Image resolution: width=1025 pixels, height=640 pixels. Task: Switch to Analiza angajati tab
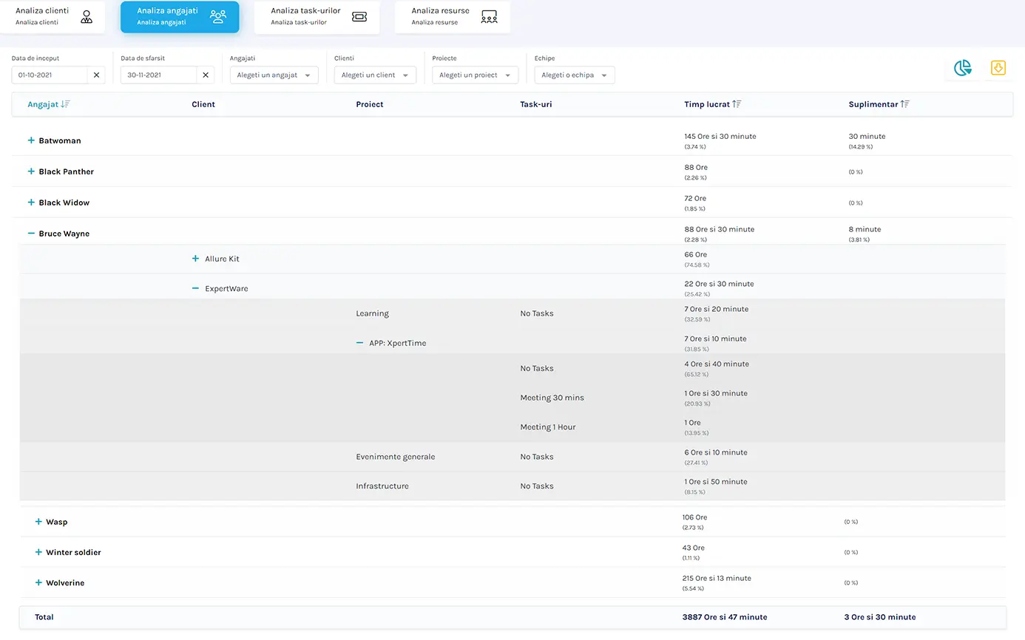(180, 16)
